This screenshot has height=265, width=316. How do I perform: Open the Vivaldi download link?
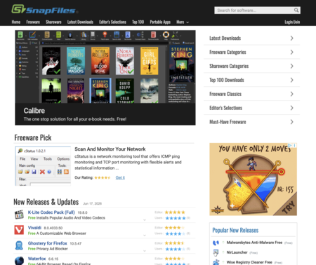pyautogui.click(x=34, y=228)
